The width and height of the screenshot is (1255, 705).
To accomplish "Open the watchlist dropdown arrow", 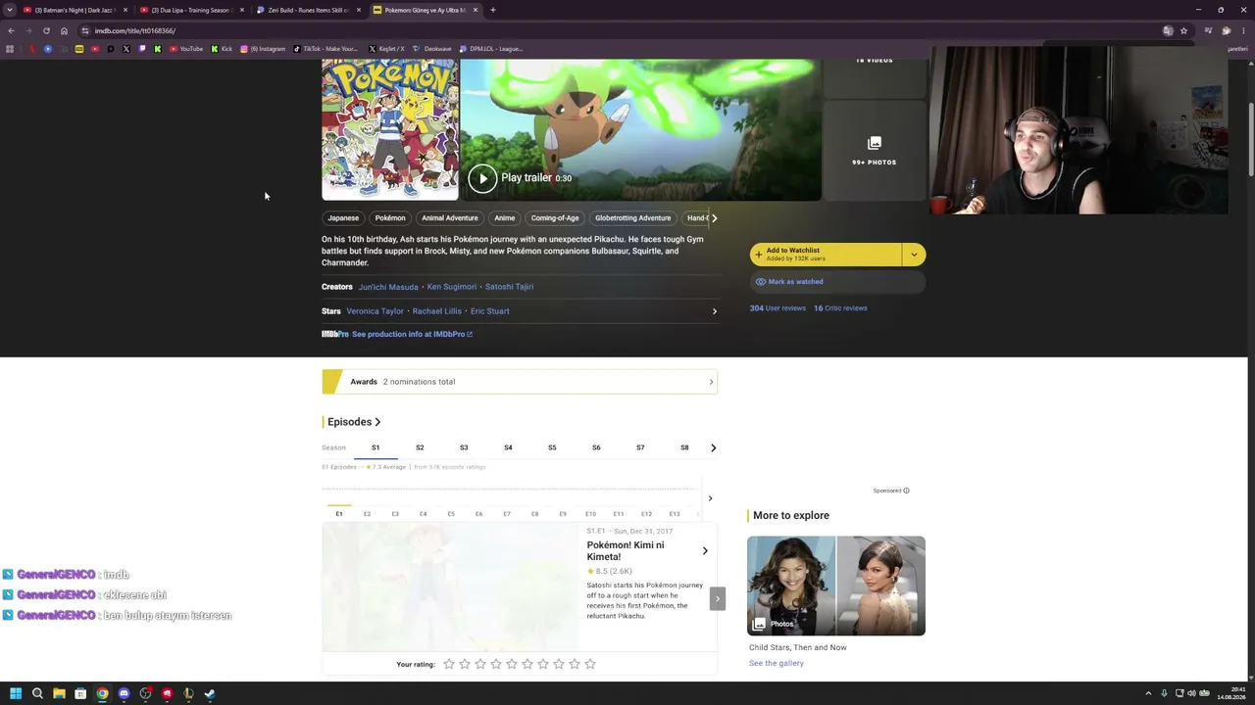I will pyautogui.click(x=914, y=255).
